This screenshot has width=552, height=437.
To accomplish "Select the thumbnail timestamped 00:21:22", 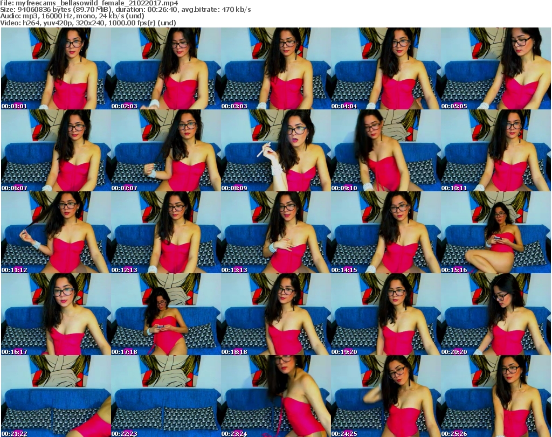I will [x=56, y=396].
